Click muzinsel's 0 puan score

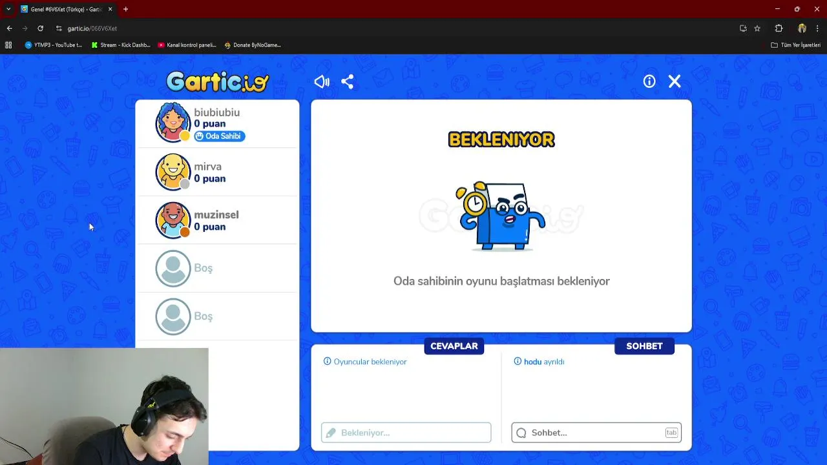tap(210, 227)
